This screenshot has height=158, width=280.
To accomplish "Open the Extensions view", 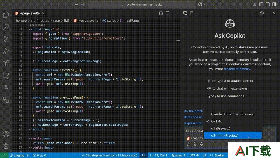I will 6,64.
